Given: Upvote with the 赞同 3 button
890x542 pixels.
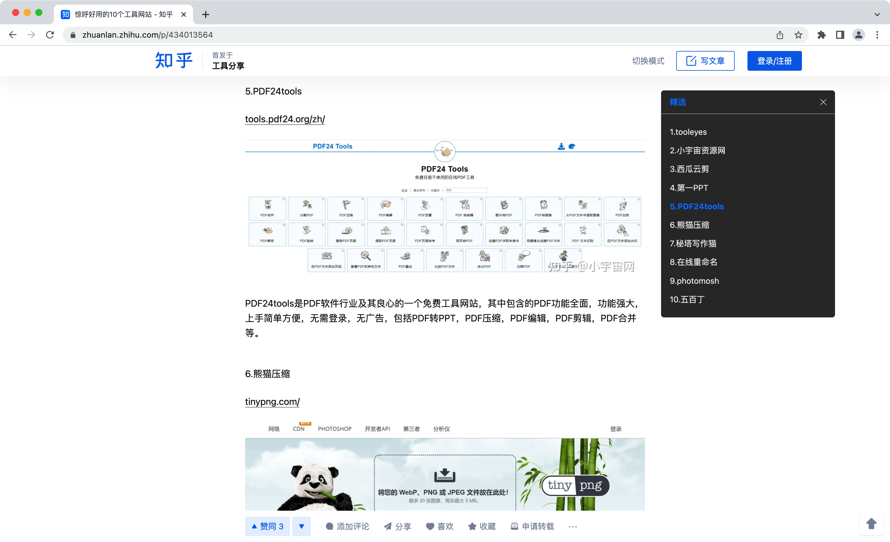Looking at the screenshot, I should (x=267, y=526).
